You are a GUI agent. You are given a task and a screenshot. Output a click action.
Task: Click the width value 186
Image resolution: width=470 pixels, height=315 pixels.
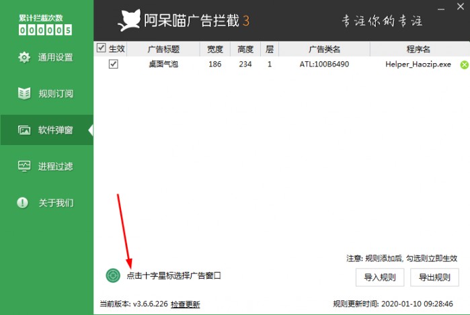[x=215, y=64]
